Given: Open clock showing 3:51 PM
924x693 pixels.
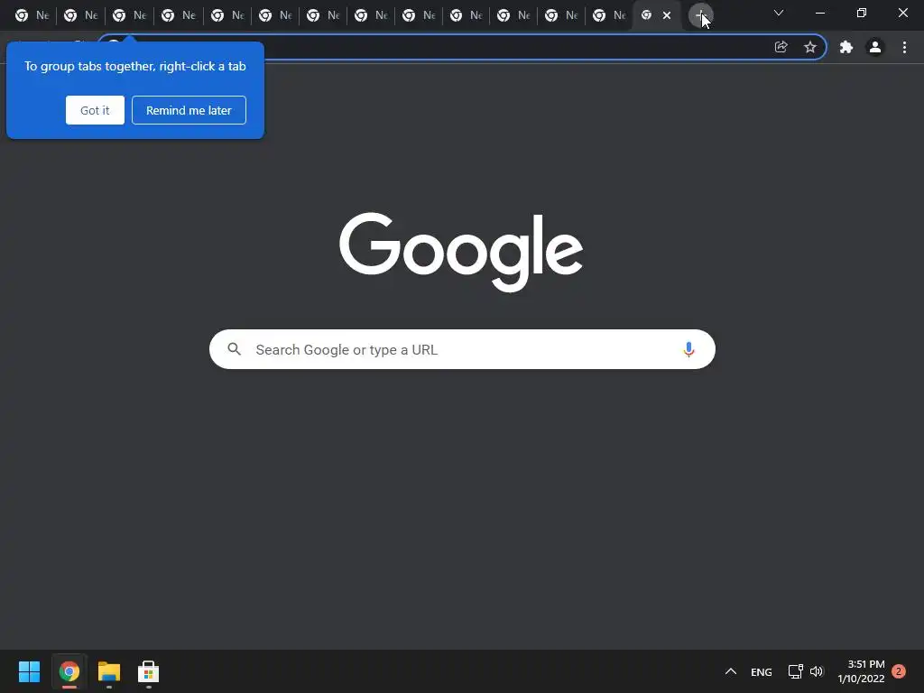Looking at the screenshot, I should [x=862, y=671].
